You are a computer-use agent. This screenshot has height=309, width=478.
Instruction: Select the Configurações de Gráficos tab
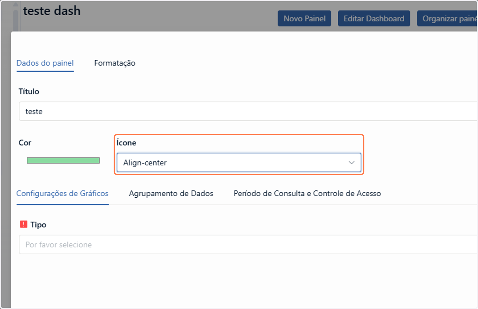(x=63, y=193)
